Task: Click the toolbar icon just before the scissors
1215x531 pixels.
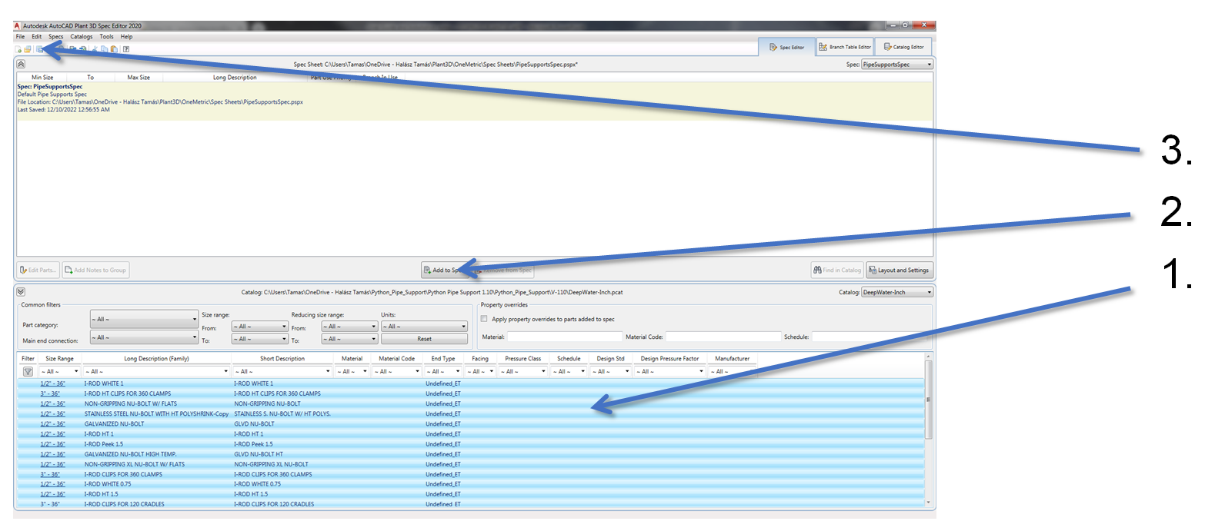Action: (x=82, y=49)
